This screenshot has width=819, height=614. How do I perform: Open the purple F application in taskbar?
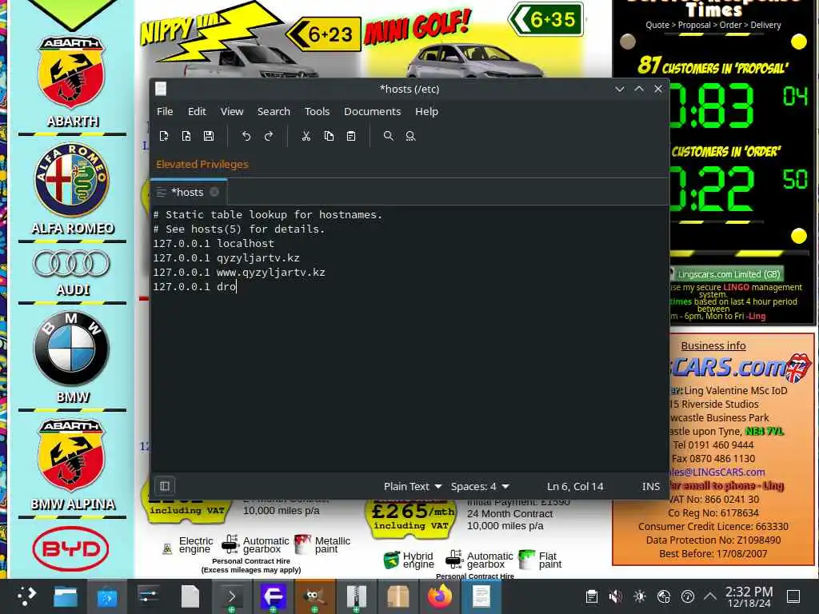tap(274, 596)
